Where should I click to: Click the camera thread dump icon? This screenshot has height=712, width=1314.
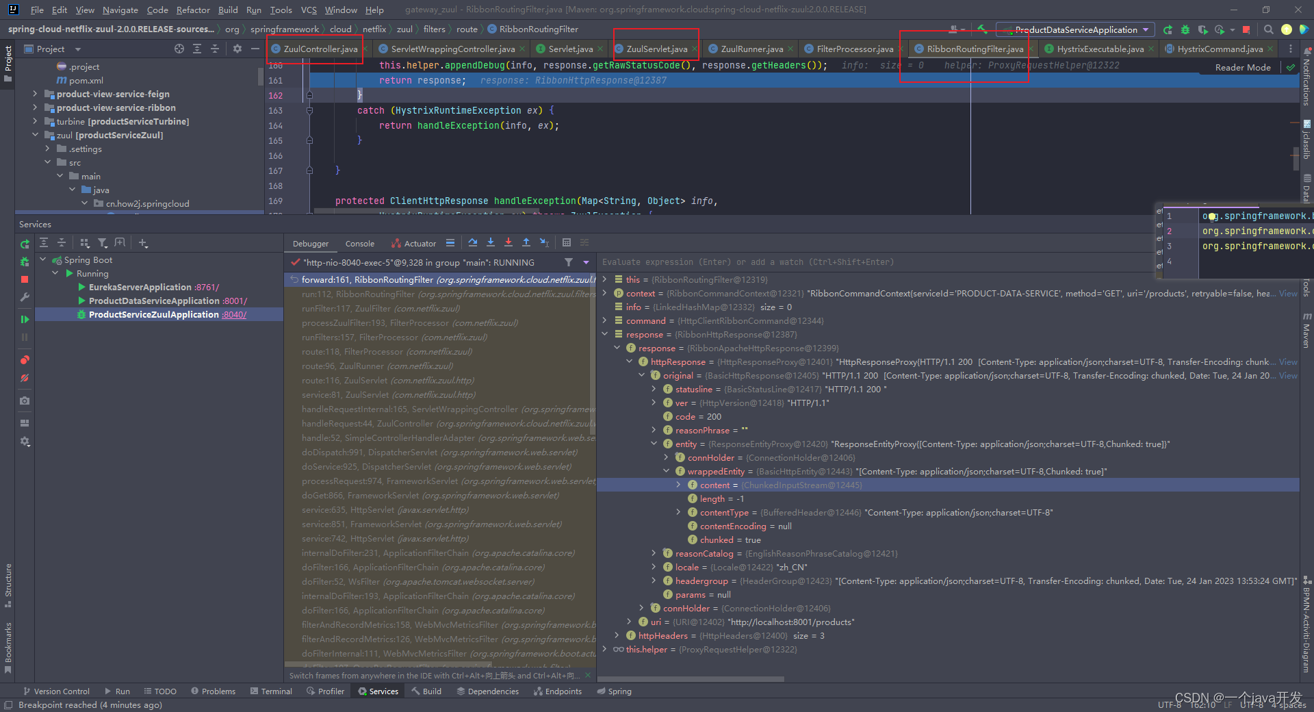25,400
